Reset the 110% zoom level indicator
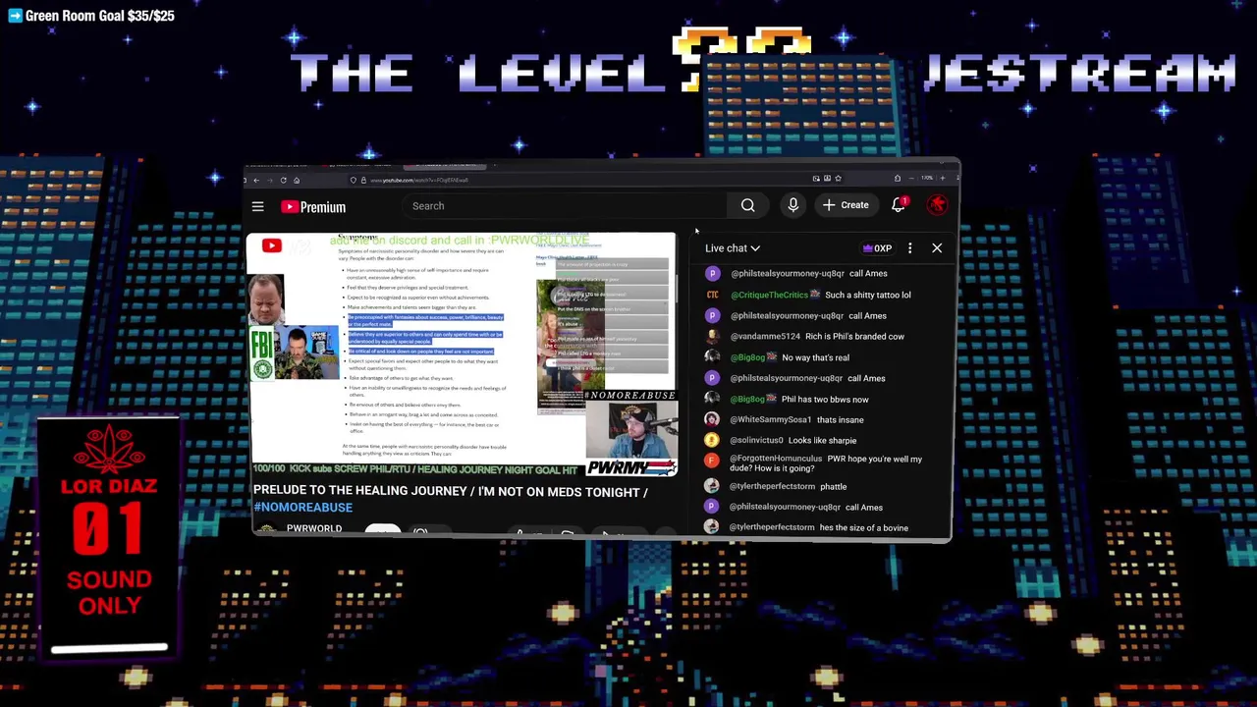1257x707 pixels. (x=926, y=179)
